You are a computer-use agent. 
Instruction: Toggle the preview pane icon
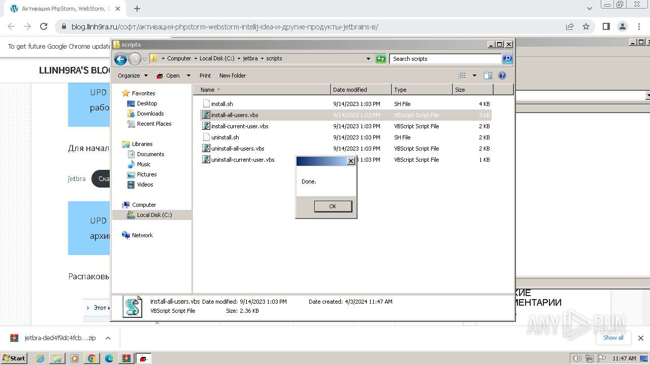488,76
